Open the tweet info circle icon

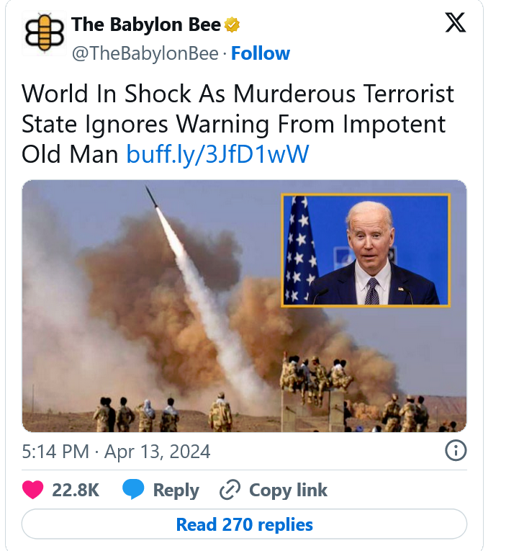[456, 450]
